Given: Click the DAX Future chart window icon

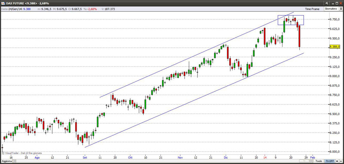Looking at the screenshot, I should [3, 3].
